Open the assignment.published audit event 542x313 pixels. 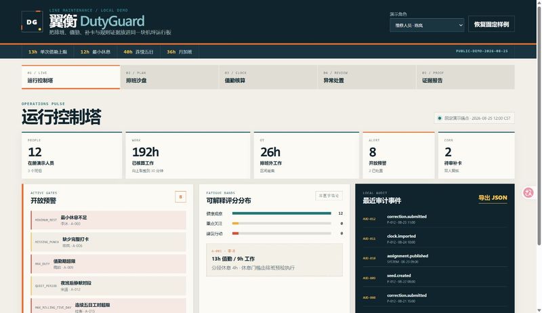(434, 258)
